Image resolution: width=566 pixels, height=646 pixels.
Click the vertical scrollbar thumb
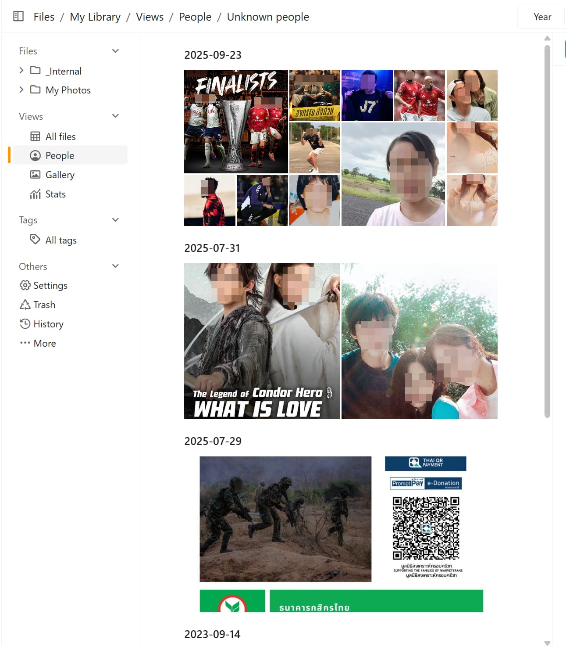click(x=547, y=228)
